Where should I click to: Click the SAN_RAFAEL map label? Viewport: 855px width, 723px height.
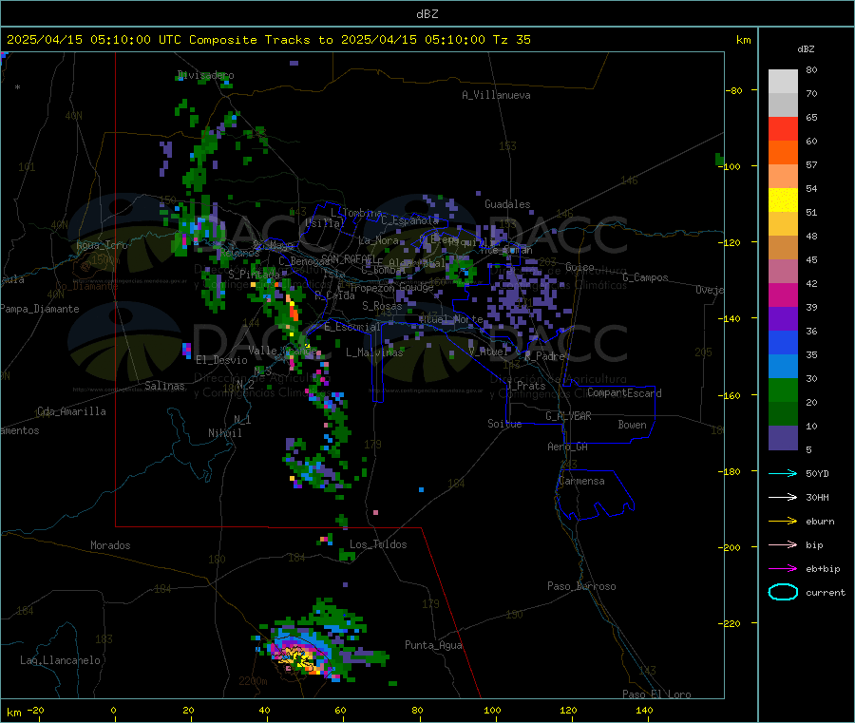click(349, 258)
